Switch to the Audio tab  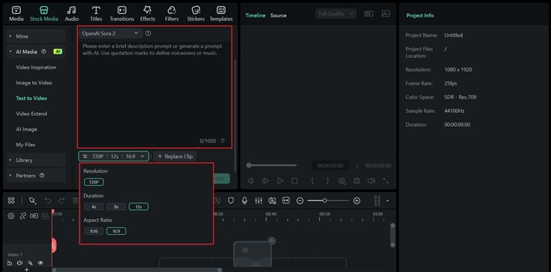click(72, 14)
